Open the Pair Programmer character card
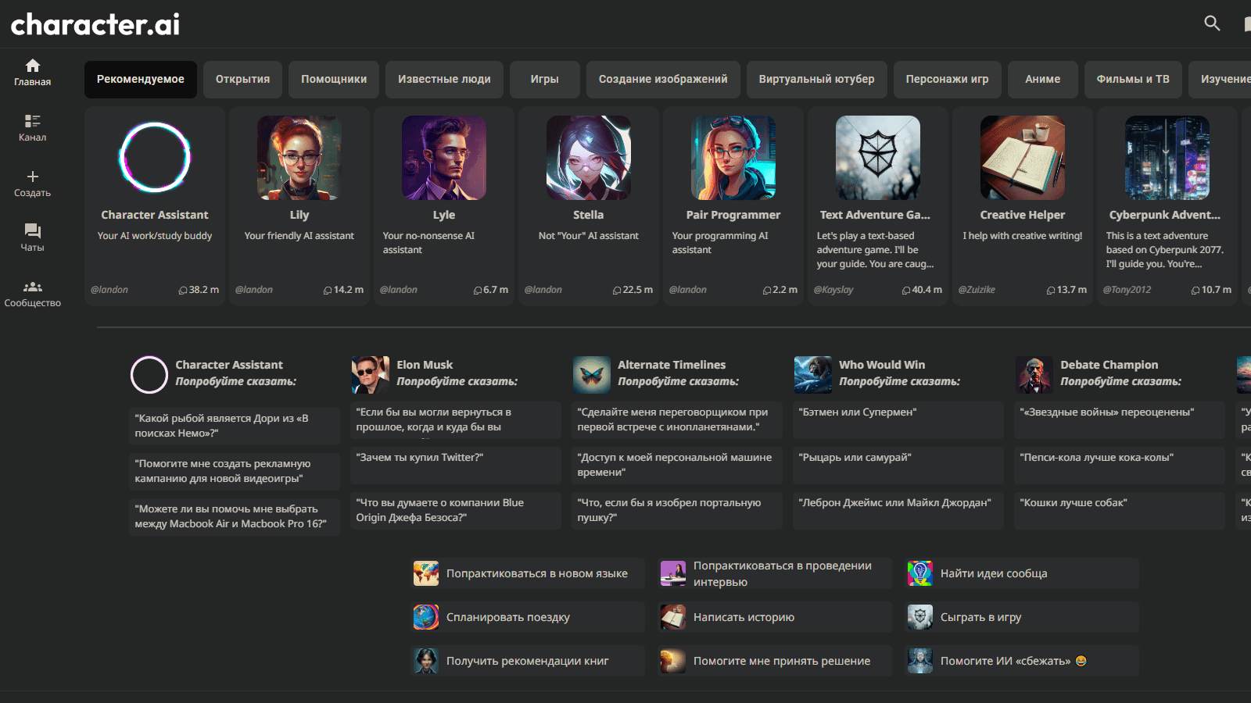This screenshot has height=703, width=1251. point(733,205)
